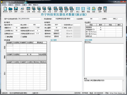Select the 自动 icon beside 订单
The width and height of the screenshot is (127, 95).
[34, 10]
